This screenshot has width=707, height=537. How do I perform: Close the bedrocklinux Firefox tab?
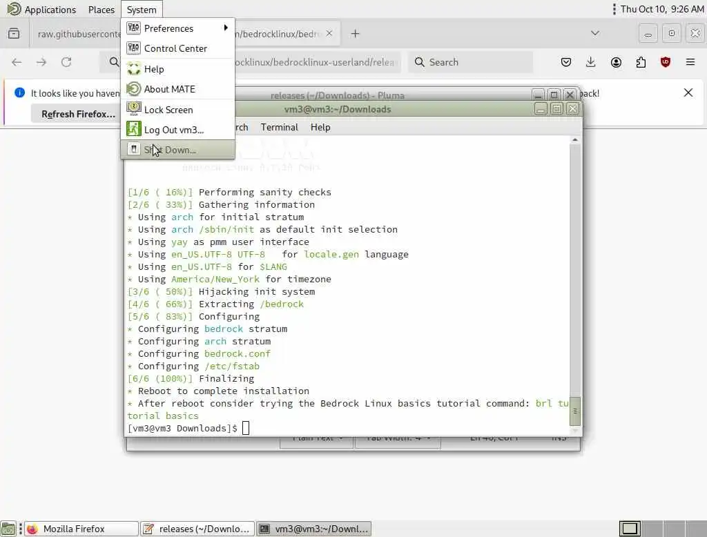[x=329, y=33]
